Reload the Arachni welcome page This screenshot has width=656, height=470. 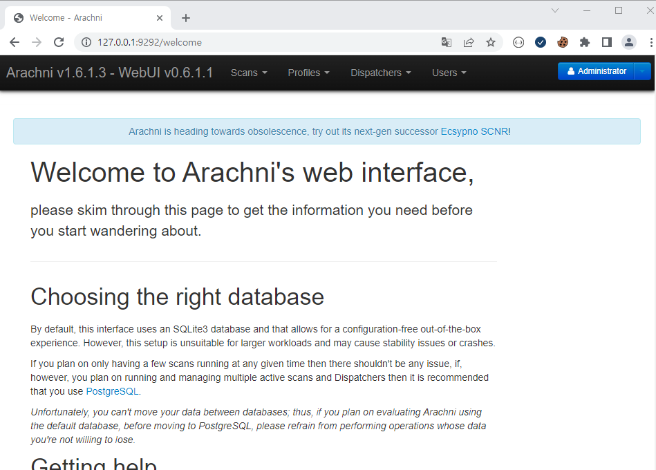(59, 42)
